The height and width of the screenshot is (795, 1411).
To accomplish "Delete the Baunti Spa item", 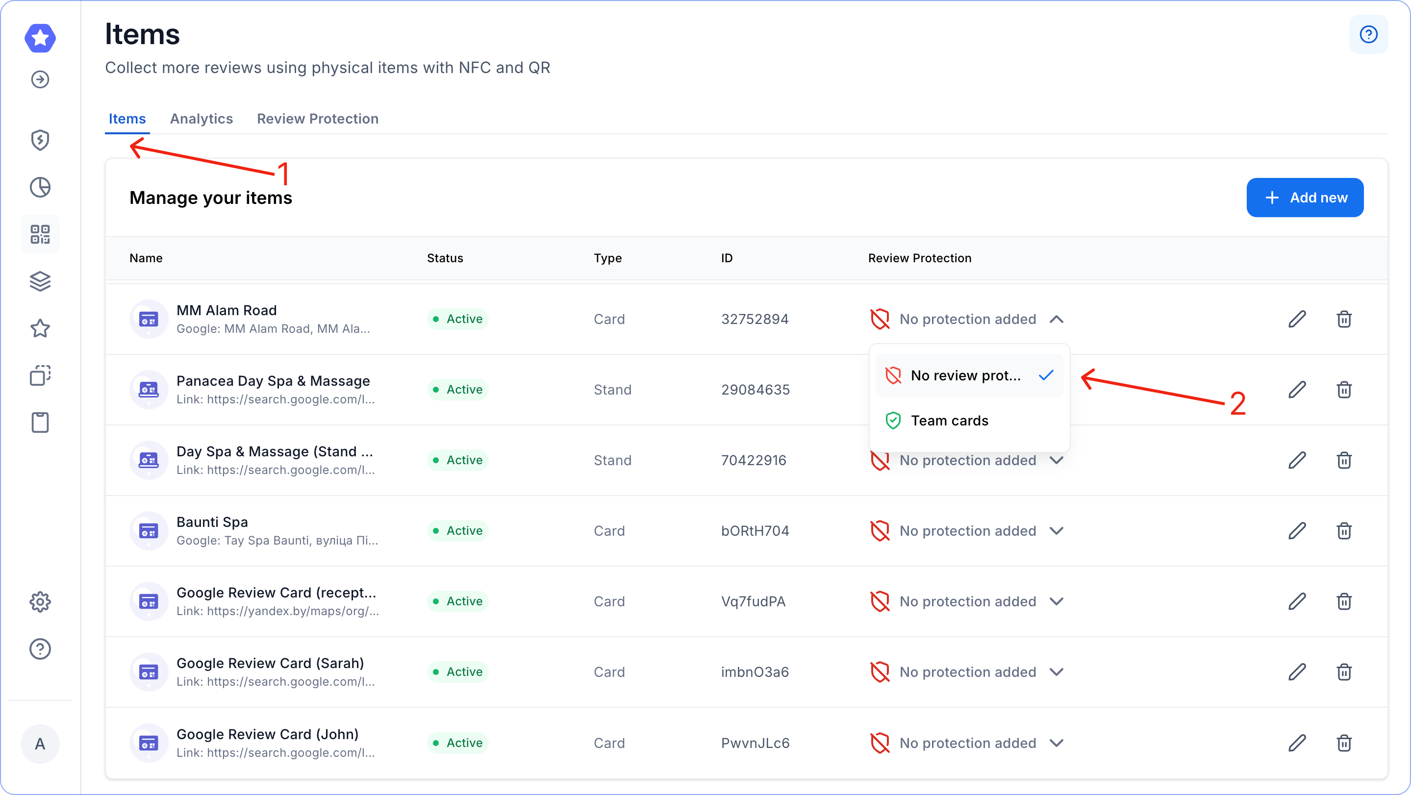I will (x=1344, y=530).
